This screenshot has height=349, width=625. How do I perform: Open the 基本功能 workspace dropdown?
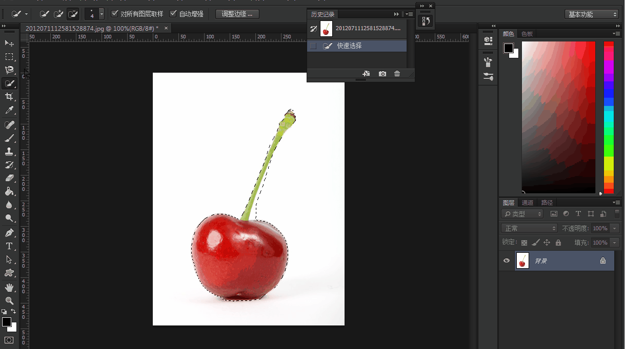[x=592, y=14]
